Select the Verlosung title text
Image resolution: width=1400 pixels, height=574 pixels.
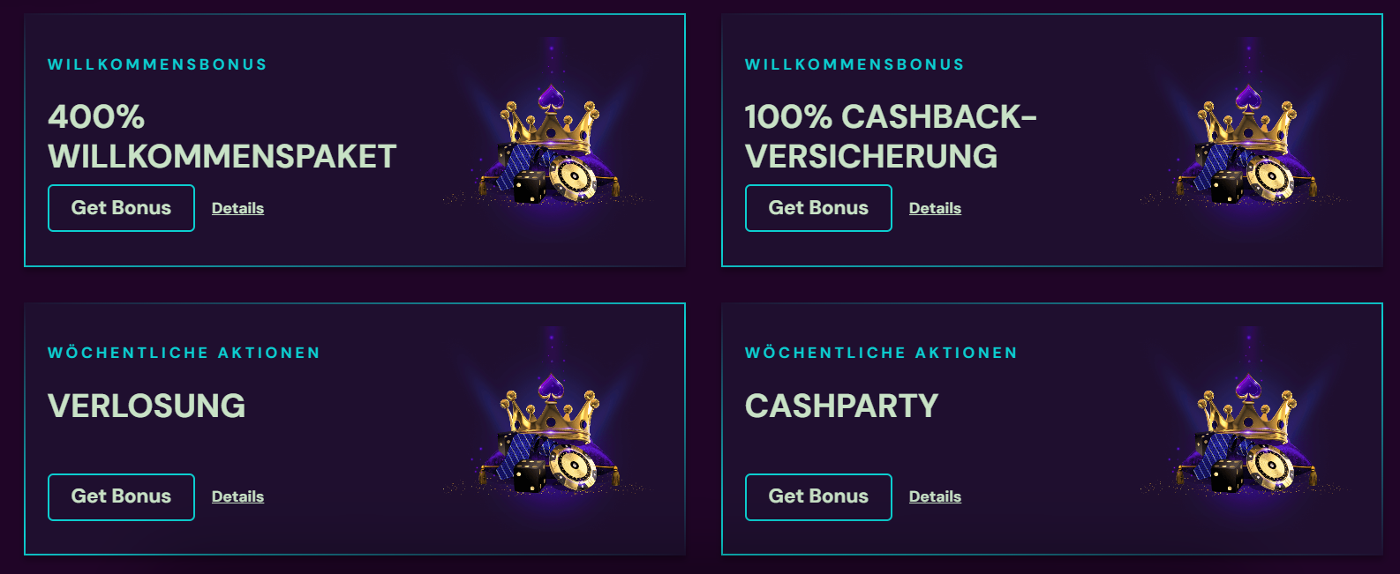[x=147, y=406]
